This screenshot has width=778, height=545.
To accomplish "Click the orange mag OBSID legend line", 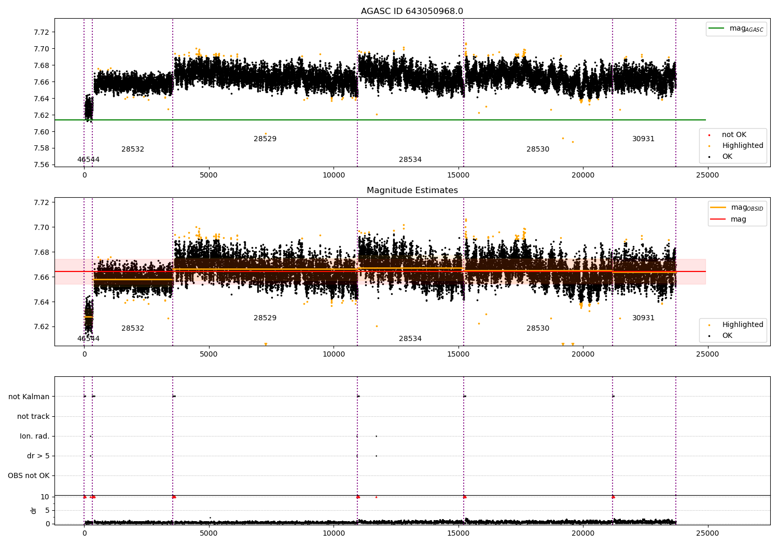I will pos(718,208).
